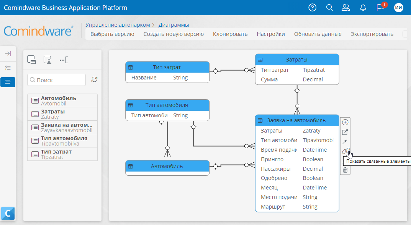Screen dimensions: 411x225
Task: Delete the element with the trash icon
Action: pos(345,170)
